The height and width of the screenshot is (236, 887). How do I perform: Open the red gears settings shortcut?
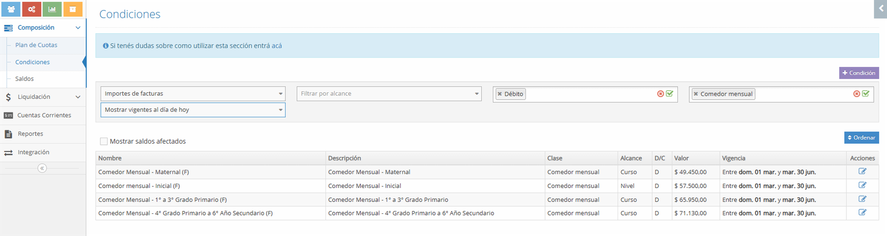pos(32,9)
